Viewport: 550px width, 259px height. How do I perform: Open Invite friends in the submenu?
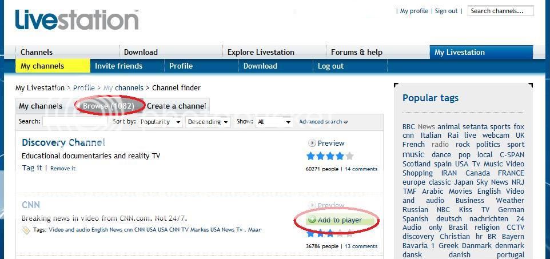point(118,66)
